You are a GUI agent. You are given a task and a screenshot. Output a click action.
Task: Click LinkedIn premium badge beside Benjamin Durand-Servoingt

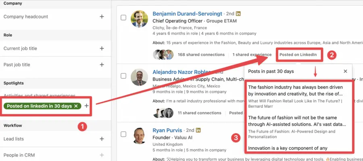click(x=238, y=14)
